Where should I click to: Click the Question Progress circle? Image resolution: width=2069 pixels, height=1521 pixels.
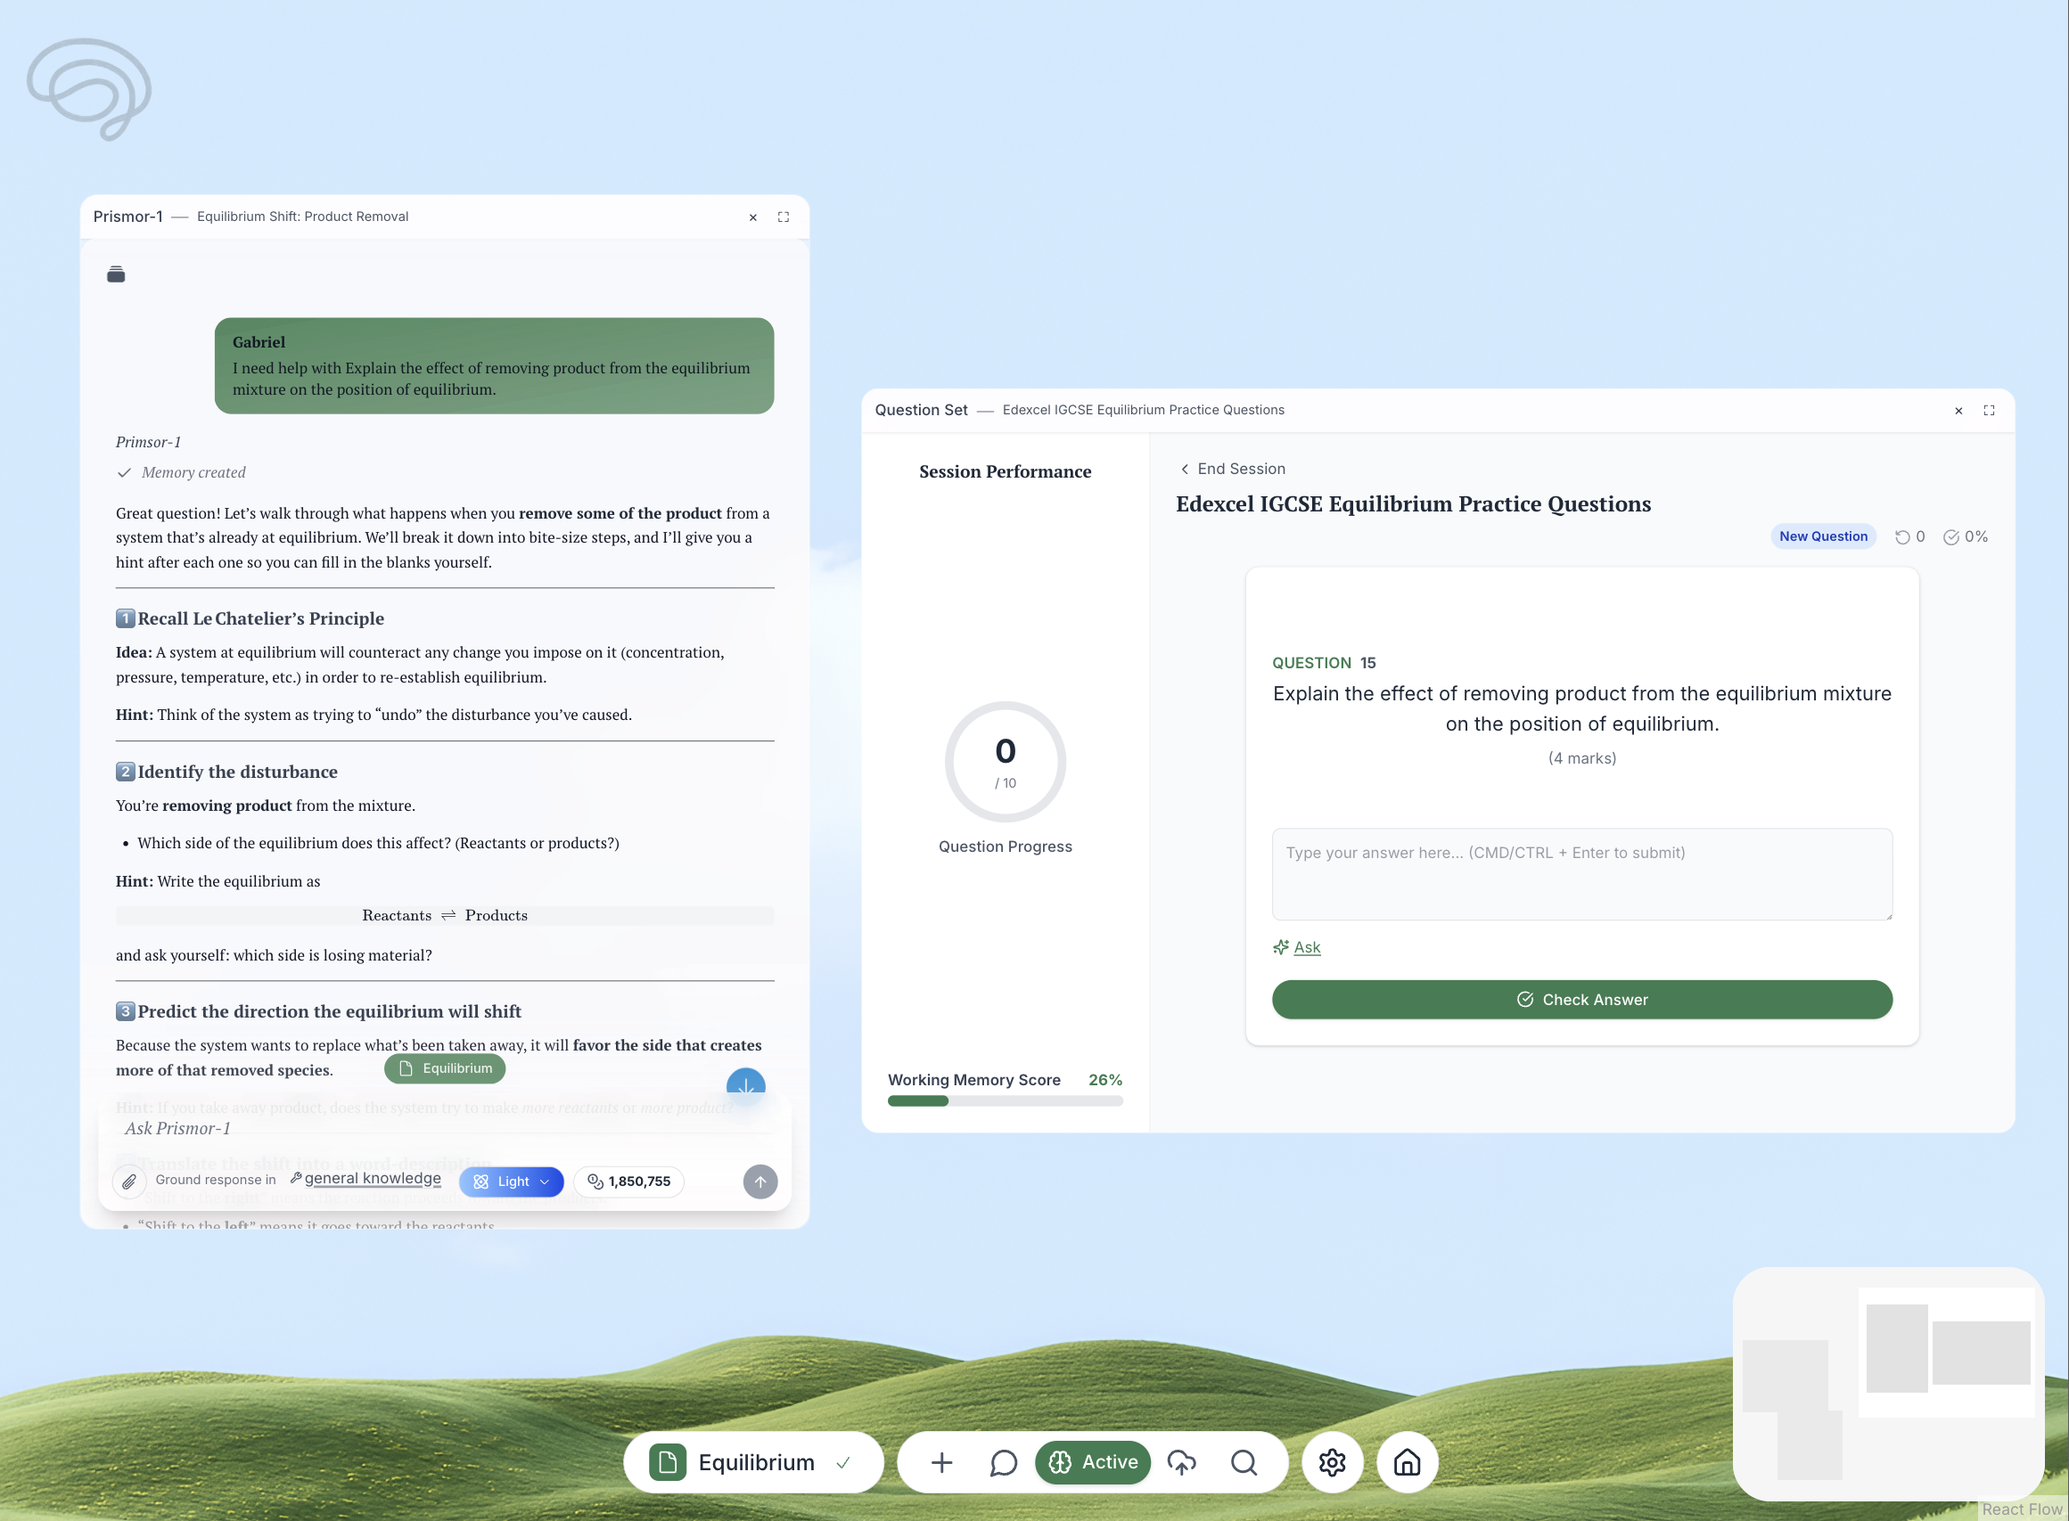pos(1005,762)
